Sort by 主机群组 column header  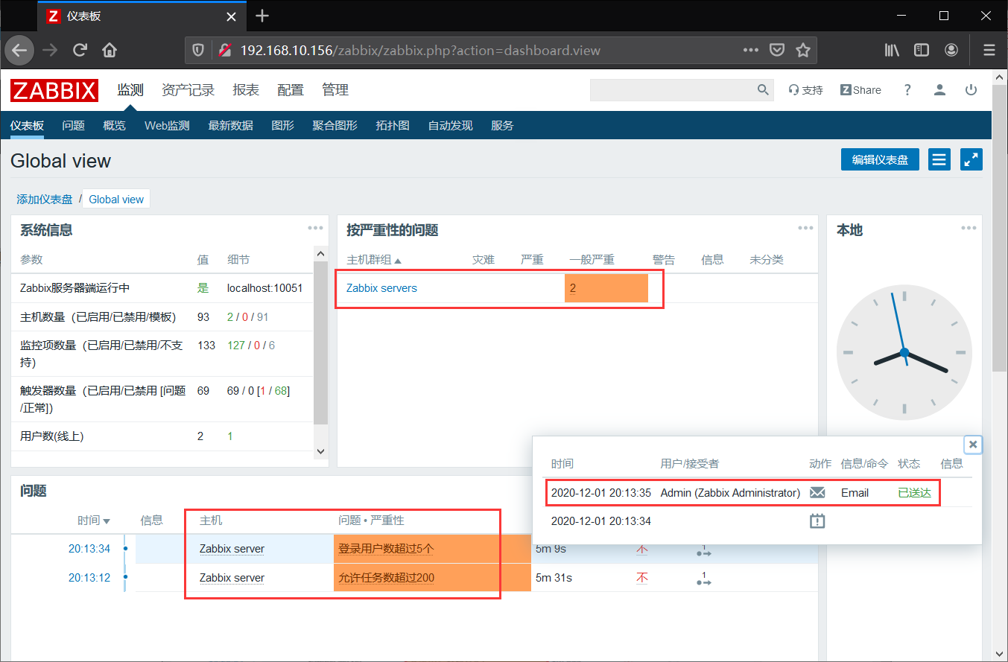coord(373,260)
